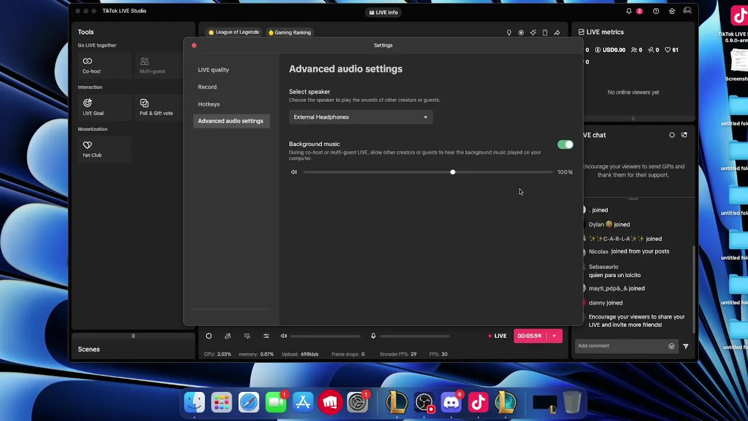Viewport: 748px width, 421px height.
Task: Click the lightbulb tips icon
Action: (509, 33)
